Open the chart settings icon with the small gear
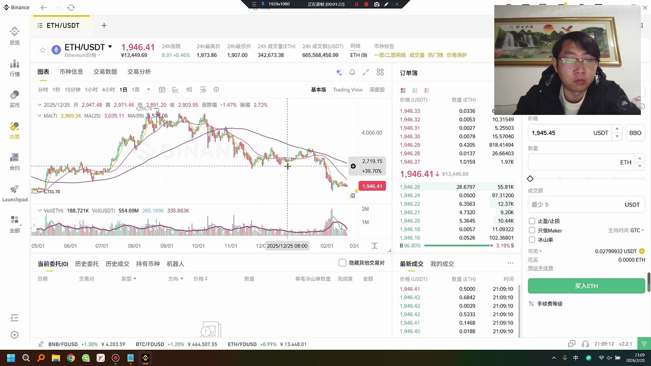 coord(202,89)
